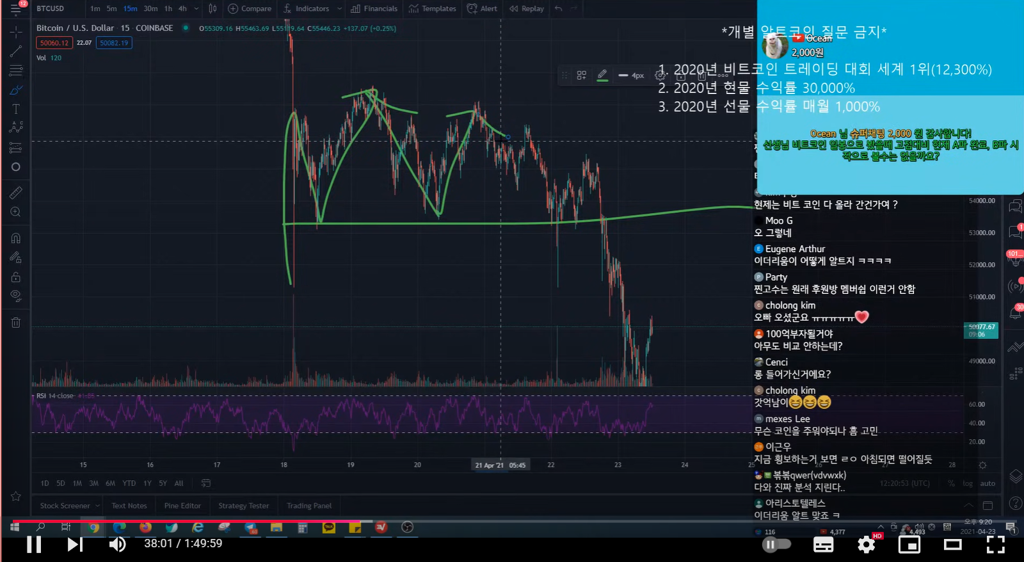This screenshot has width=1024, height=562.
Task: Skip to the next video
Action: [x=75, y=544]
